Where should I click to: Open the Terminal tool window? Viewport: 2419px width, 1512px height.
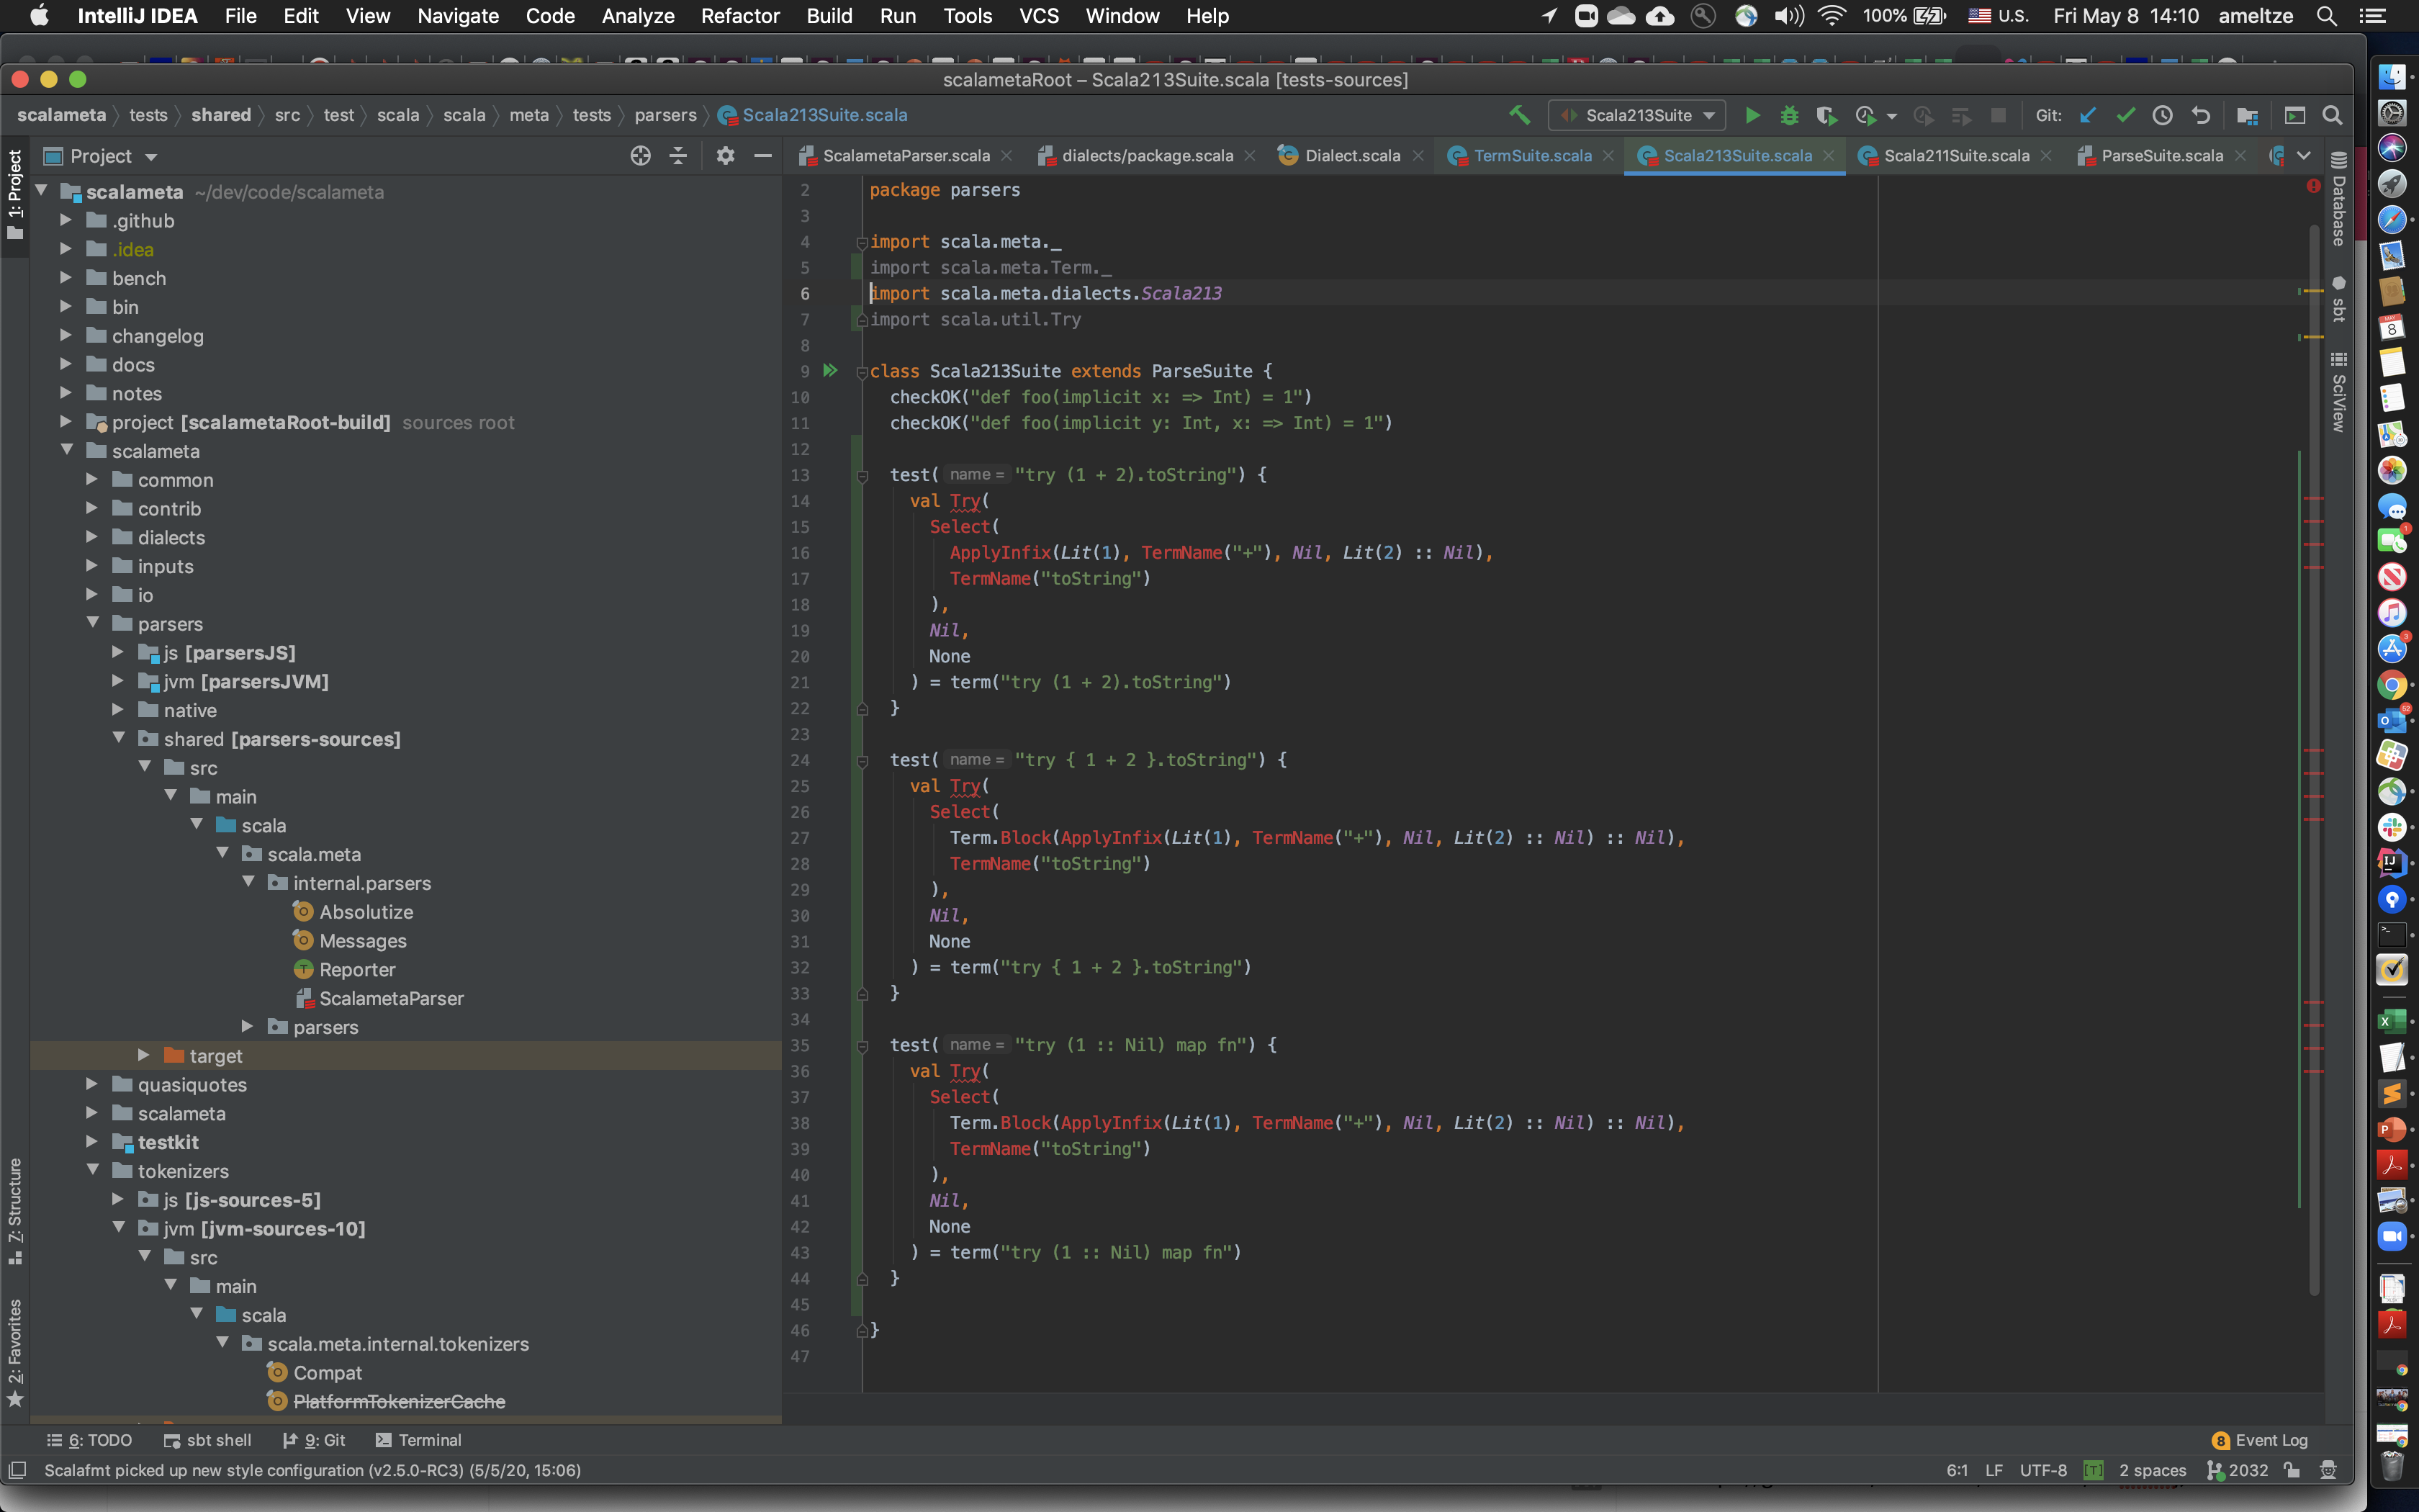click(418, 1440)
